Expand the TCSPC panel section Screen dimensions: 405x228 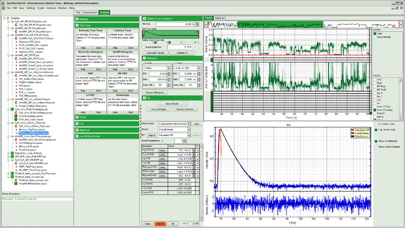(x=77, y=118)
